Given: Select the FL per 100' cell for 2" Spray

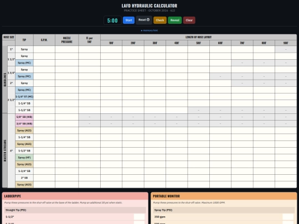Looking at the screenshot, I should pos(90,83).
